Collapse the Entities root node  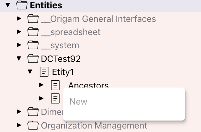coord(8,5)
